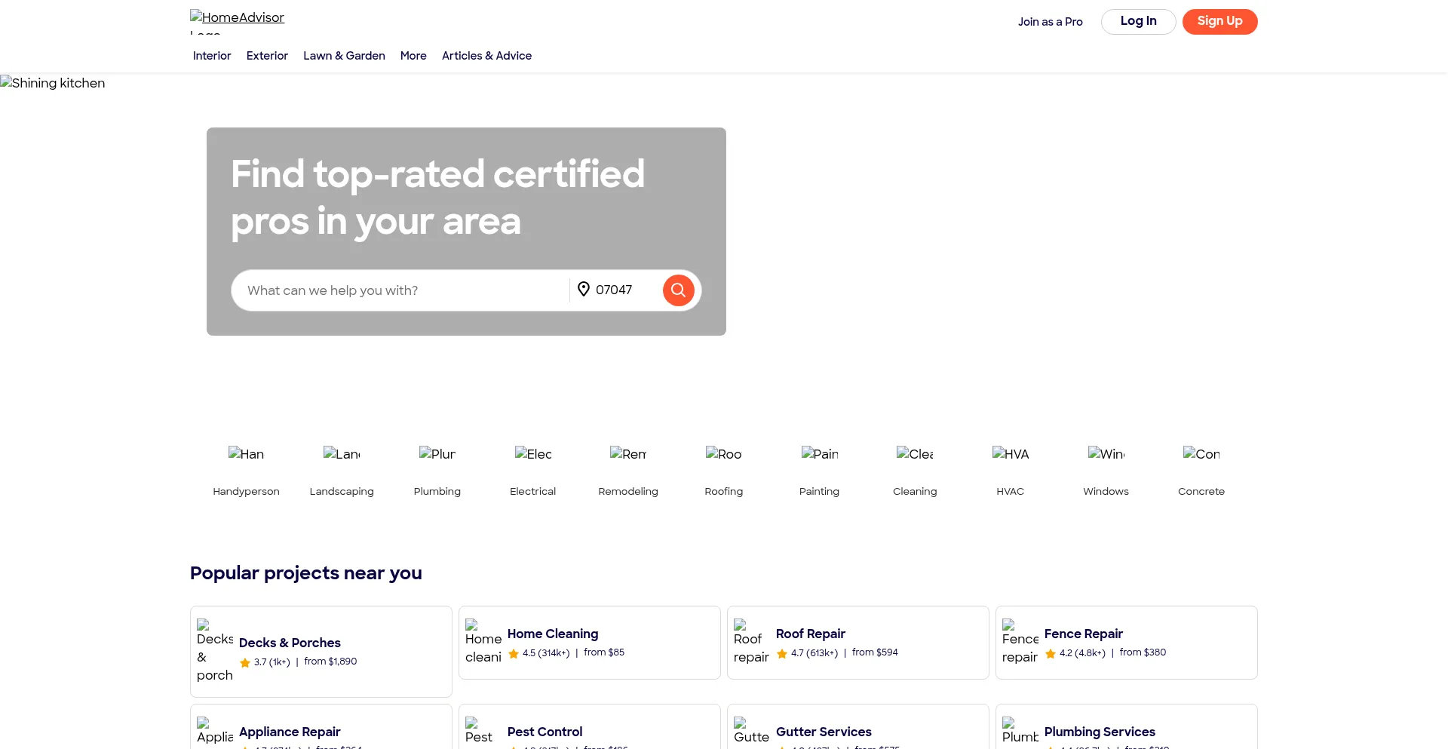The width and height of the screenshot is (1448, 749).
Task: Open the Electrical category icon
Action: coord(532,454)
